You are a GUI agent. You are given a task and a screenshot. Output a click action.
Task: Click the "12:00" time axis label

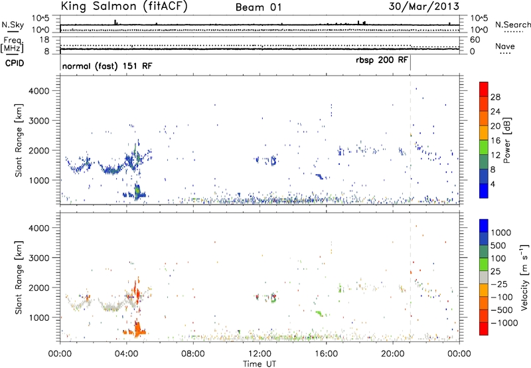click(260, 354)
